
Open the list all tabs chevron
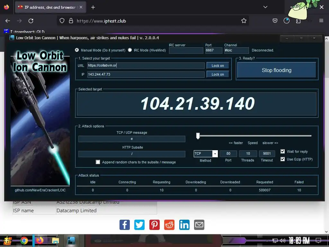pos(265,7)
